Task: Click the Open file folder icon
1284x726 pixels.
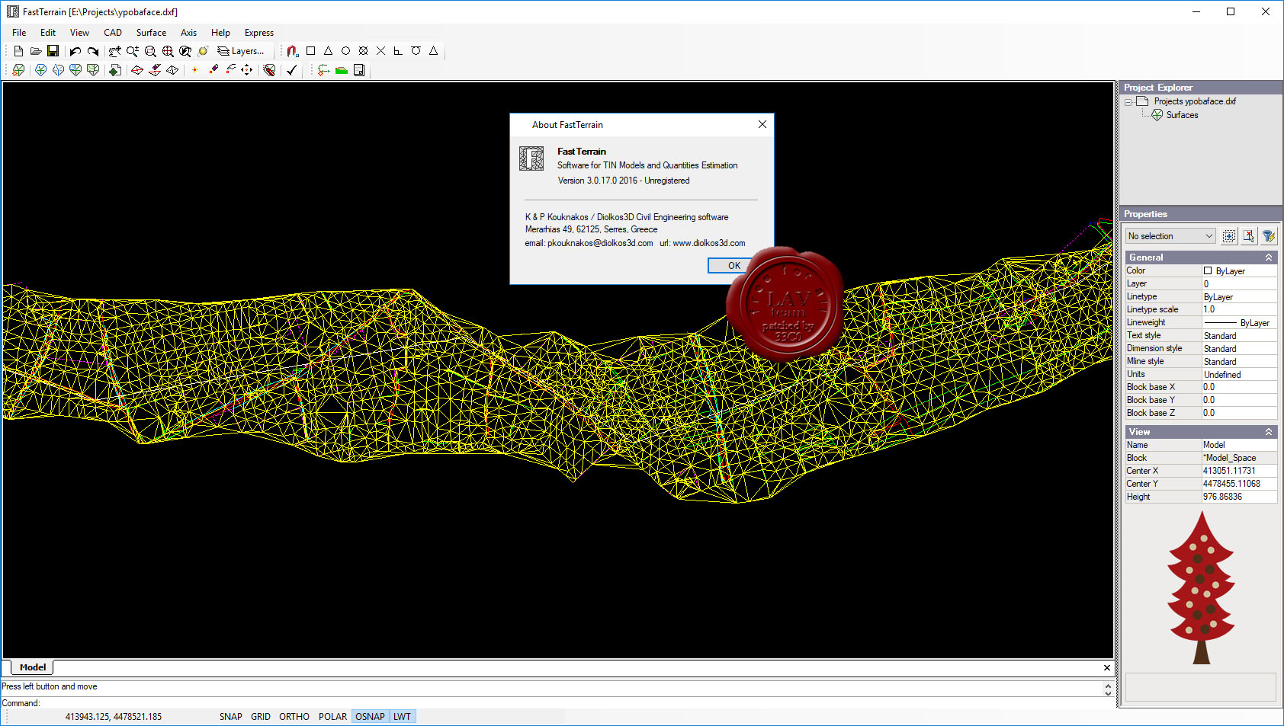Action: [x=36, y=51]
